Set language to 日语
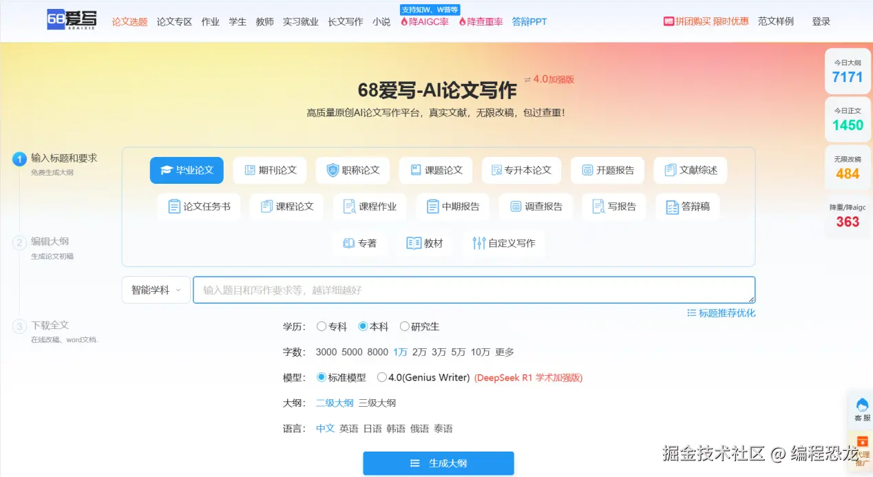The height and width of the screenshot is (477, 873). pyautogui.click(x=372, y=429)
